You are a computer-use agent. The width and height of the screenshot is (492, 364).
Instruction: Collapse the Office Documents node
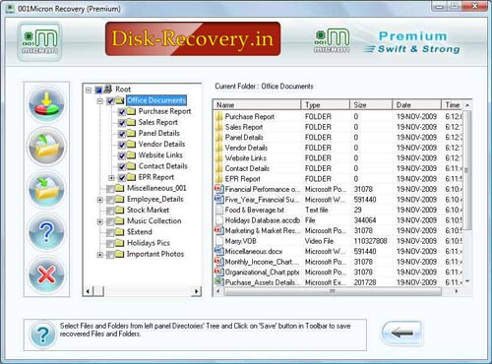(100, 101)
